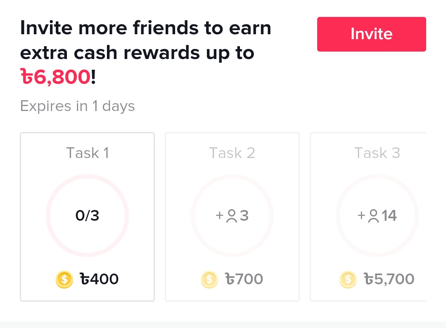Click the gold coin icon in Task 1
The height and width of the screenshot is (328, 446).
pyautogui.click(x=64, y=280)
